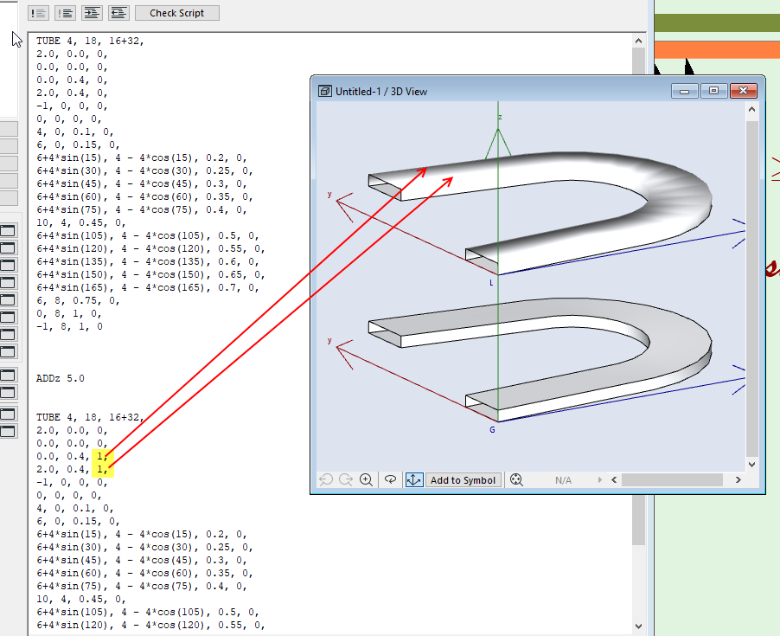Click the 3D View window title icon

coord(325,91)
